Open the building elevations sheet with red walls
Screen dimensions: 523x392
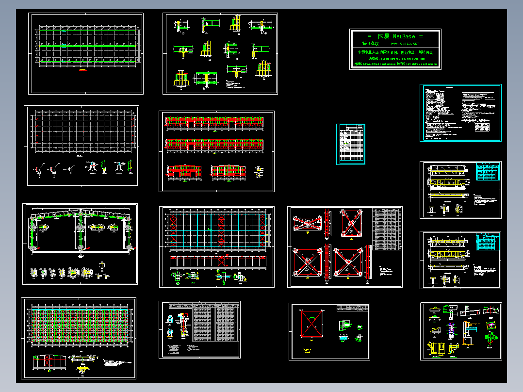click(216, 151)
